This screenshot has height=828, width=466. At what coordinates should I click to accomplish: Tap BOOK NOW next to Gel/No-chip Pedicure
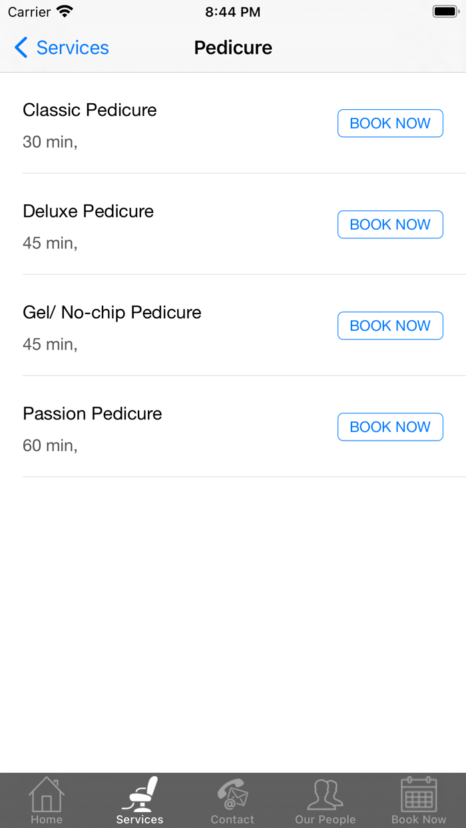coord(390,325)
